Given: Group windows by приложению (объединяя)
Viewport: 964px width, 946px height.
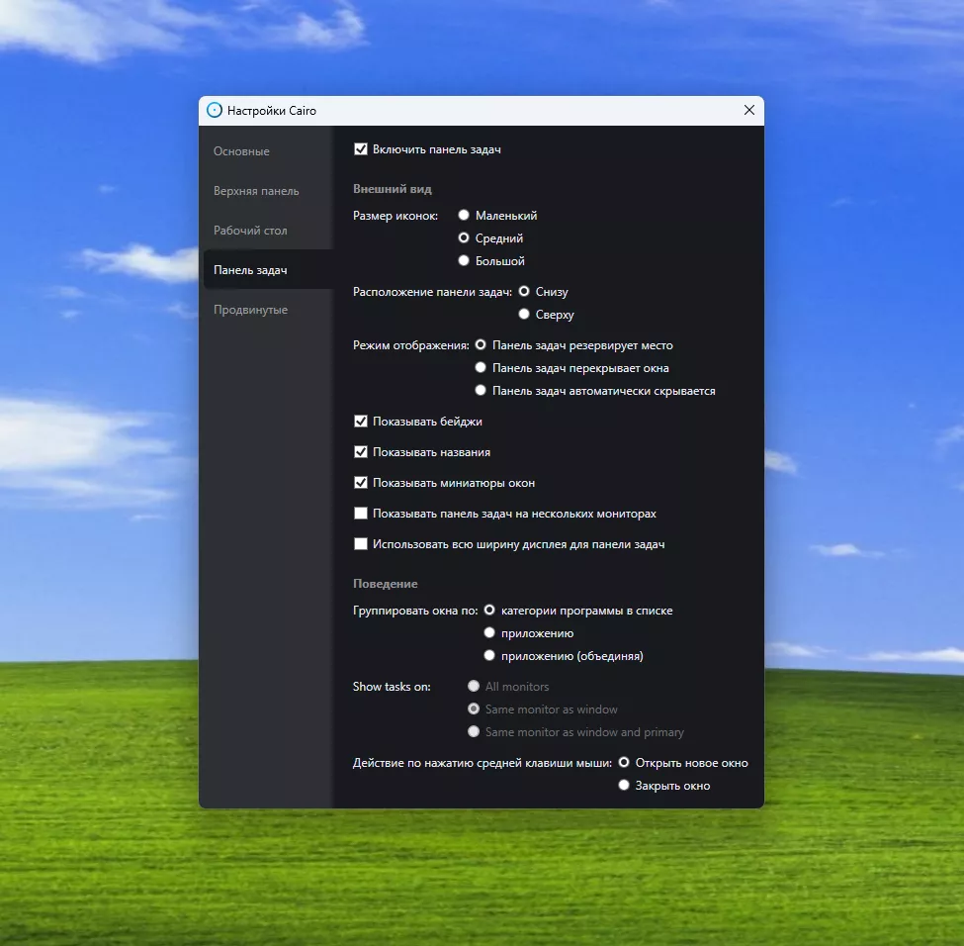Looking at the screenshot, I should click(489, 656).
